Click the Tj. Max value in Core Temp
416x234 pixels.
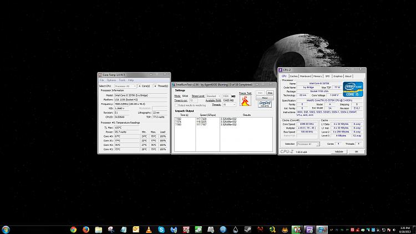point(127,128)
